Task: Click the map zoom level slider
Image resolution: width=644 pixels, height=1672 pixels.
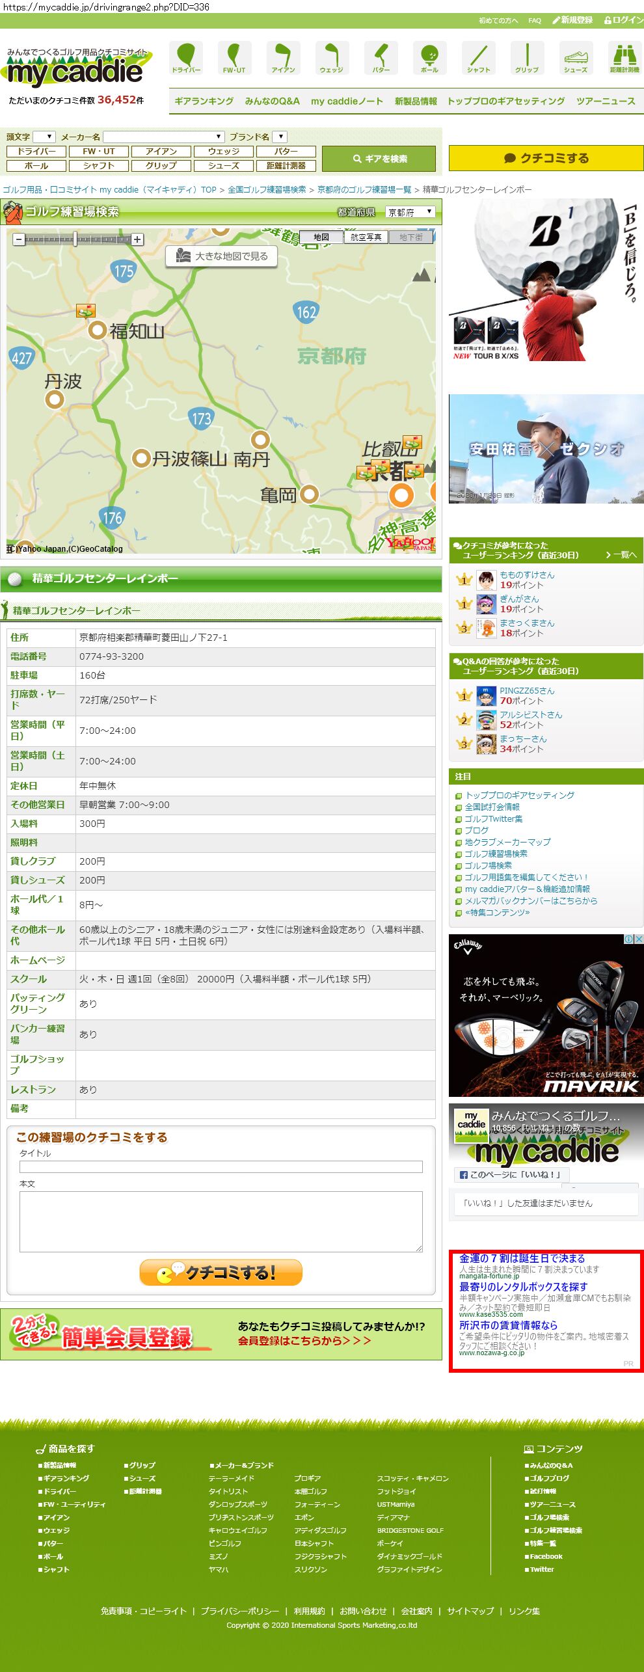Action: [x=75, y=239]
